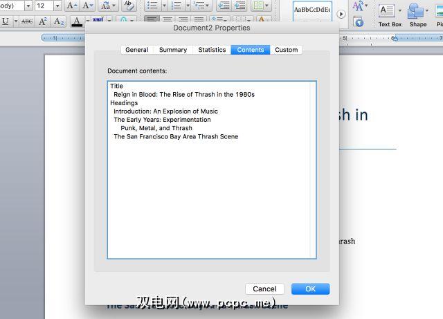This screenshot has width=443, height=319.
Task: Apply strikethrough with the ABC icon
Action: 27,21
